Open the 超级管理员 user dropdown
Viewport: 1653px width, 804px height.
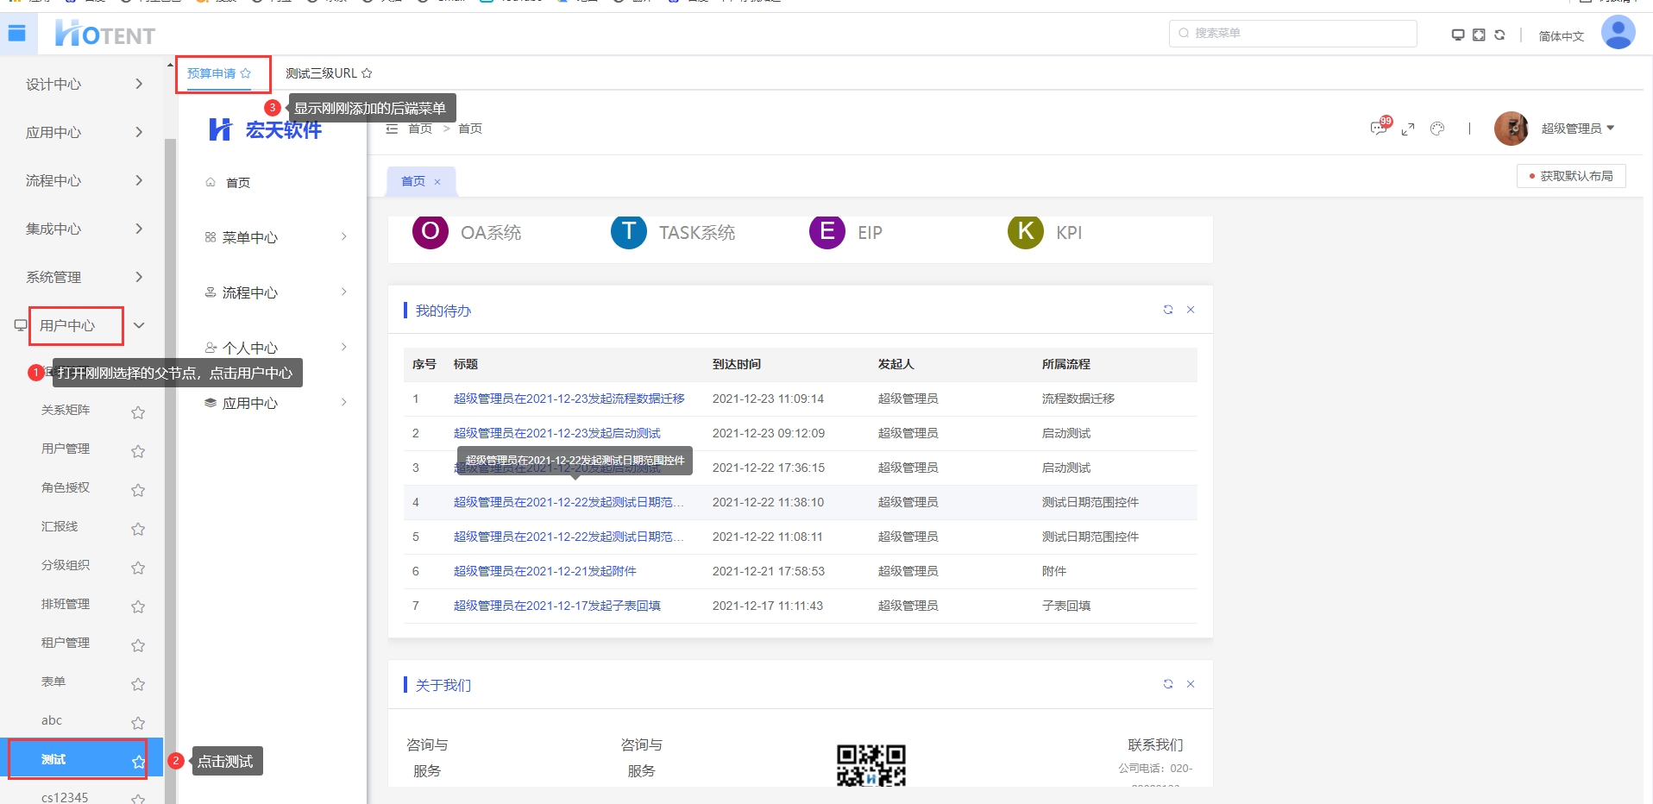[1577, 129]
